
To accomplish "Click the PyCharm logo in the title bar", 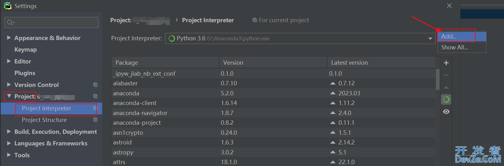I will pyautogui.click(x=8, y=6).
